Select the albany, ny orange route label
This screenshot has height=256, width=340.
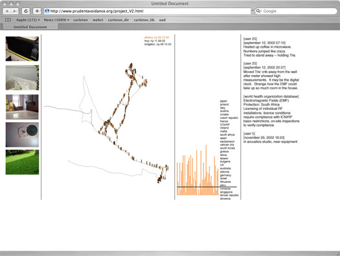[x=157, y=37]
